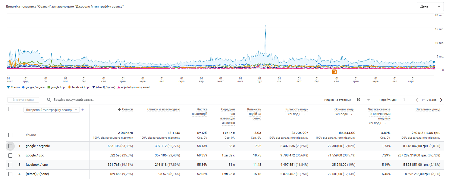Click the Сеанси із взаємодією column header

coord(164,110)
